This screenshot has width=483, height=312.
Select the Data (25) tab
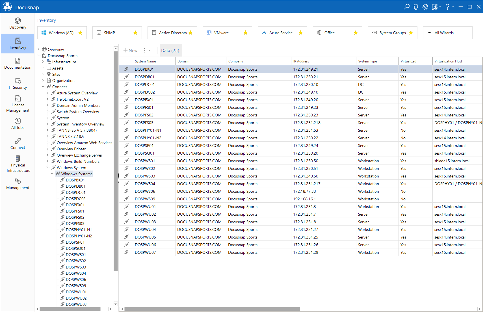pyautogui.click(x=170, y=51)
